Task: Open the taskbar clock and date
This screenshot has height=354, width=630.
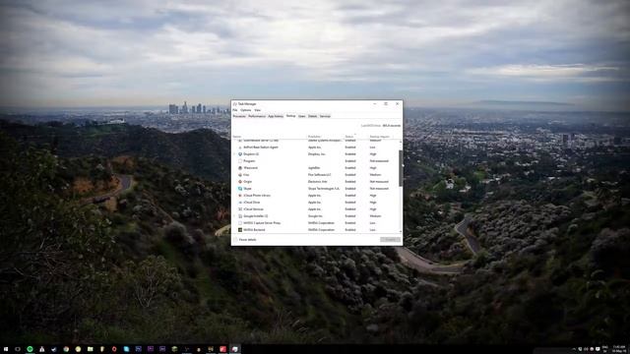Action: (x=619, y=349)
